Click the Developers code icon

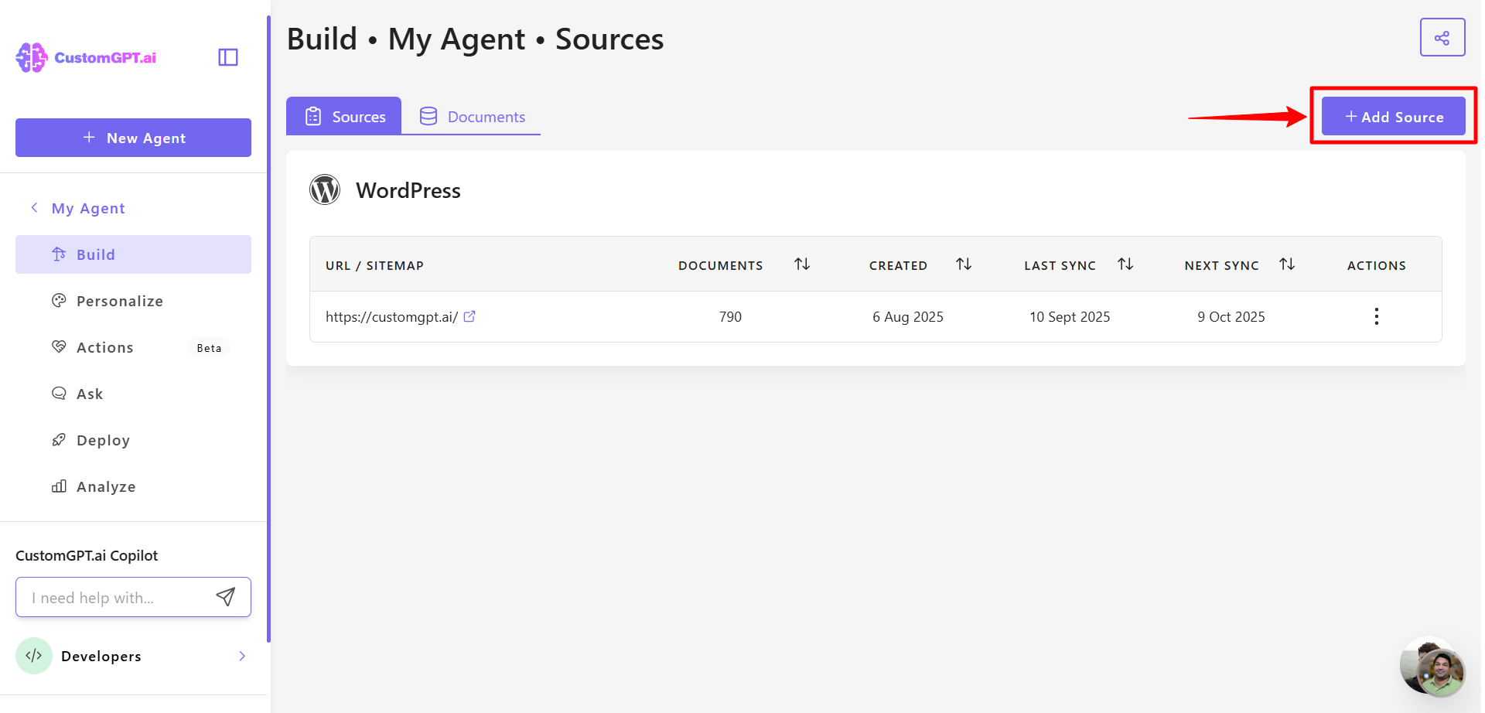pyautogui.click(x=34, y=656)
